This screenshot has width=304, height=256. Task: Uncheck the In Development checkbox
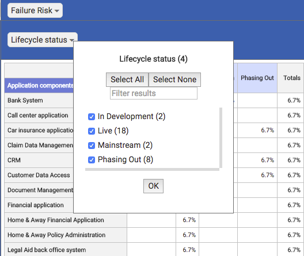point(92,117)
